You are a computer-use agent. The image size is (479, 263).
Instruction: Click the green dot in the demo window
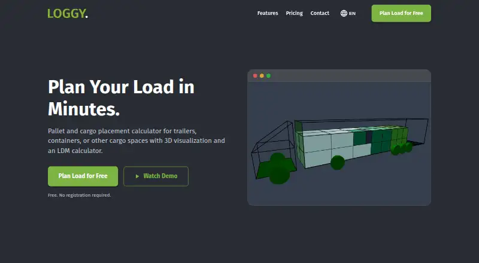click(268, 76)
